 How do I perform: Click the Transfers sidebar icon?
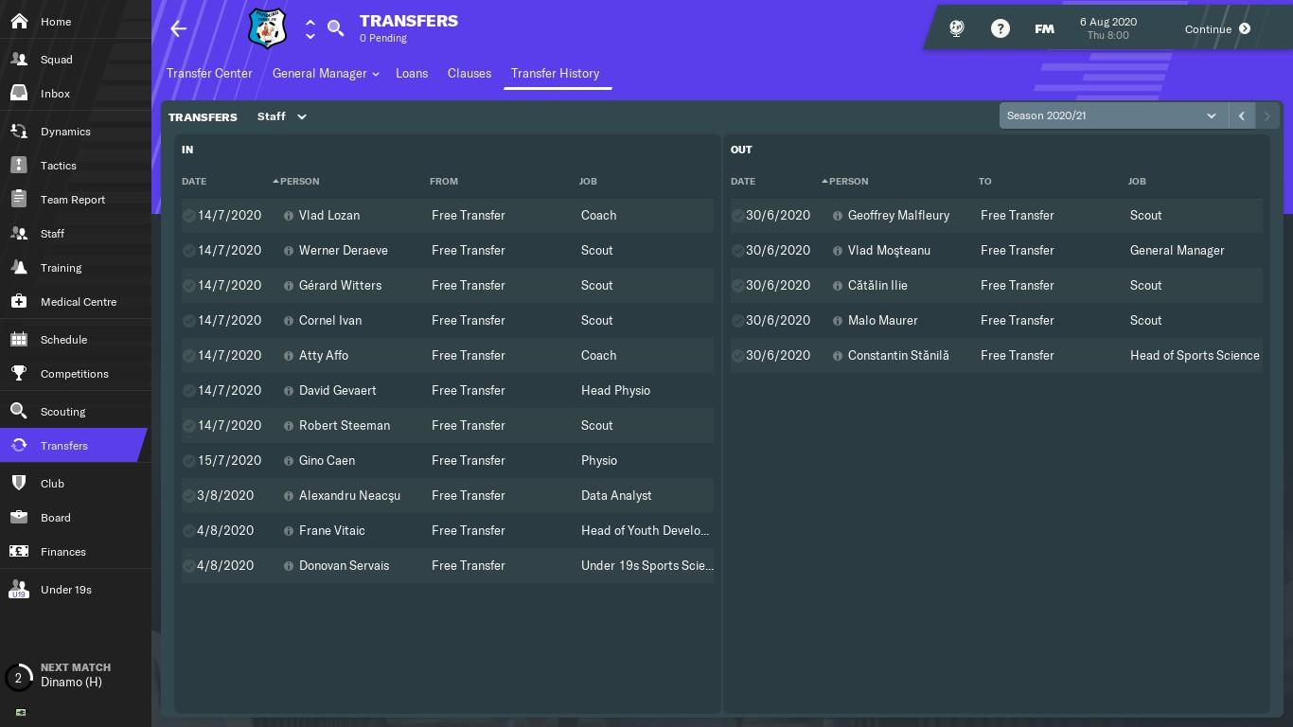19,445
